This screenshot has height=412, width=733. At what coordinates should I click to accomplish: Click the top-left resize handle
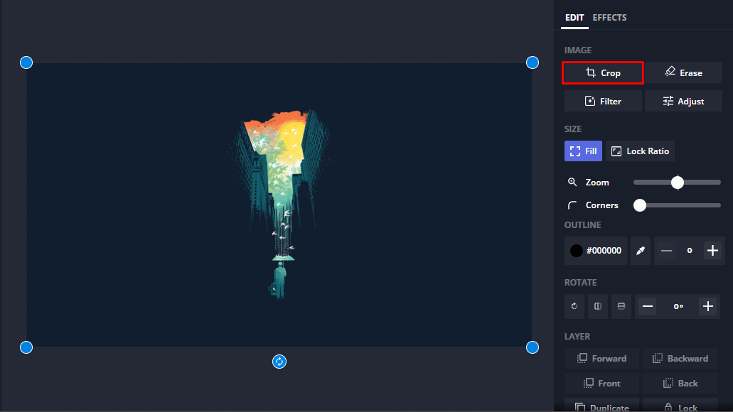click(26, 63)
